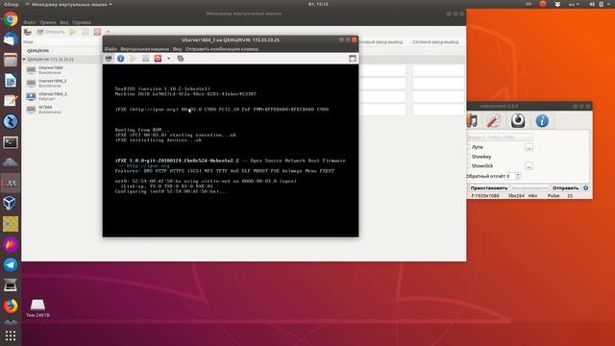The width and height of the screenshot is (615, 346).
Task: Select WTR84 virtual machine row
Action: [61, 110]
